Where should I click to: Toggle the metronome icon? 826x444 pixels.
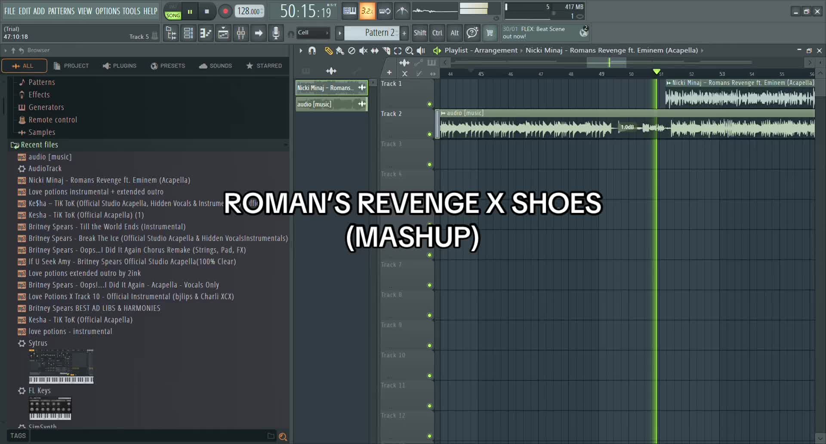click(x=402, y=11)
